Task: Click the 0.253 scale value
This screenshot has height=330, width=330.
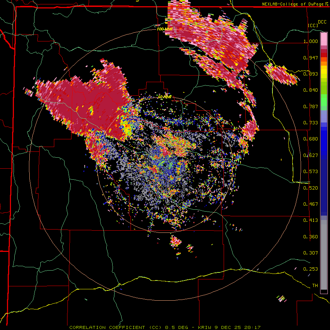Action: [311, 269]
